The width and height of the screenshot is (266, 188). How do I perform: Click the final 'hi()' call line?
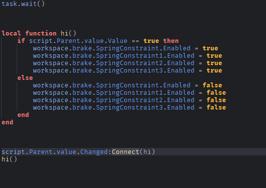(x=9, y=159)
